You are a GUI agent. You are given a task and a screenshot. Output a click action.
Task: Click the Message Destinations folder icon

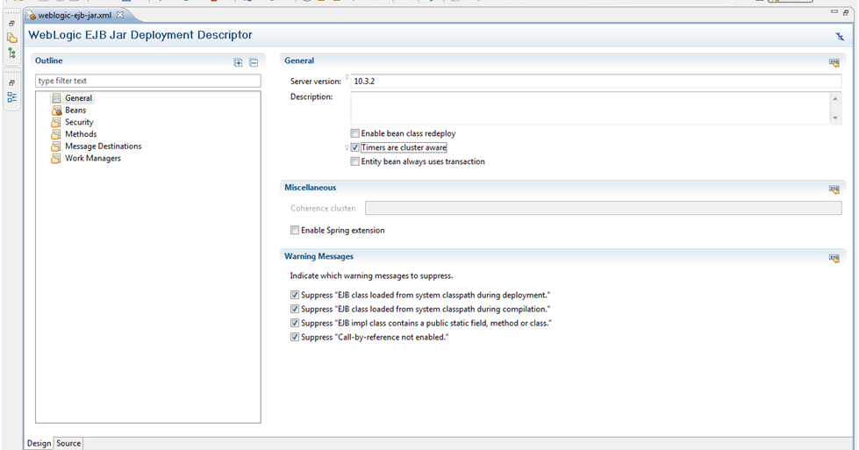coord(56,146)
